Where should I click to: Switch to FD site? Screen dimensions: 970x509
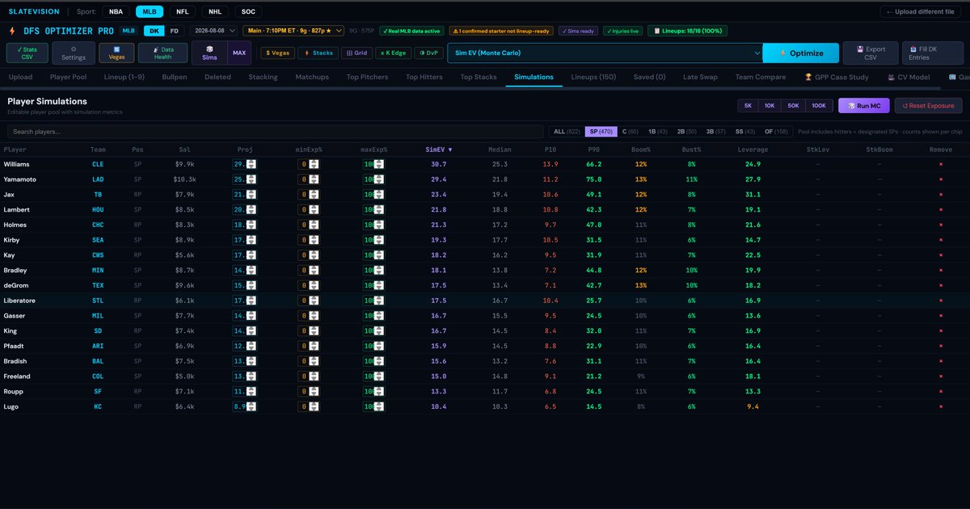(x=174, y=31)
